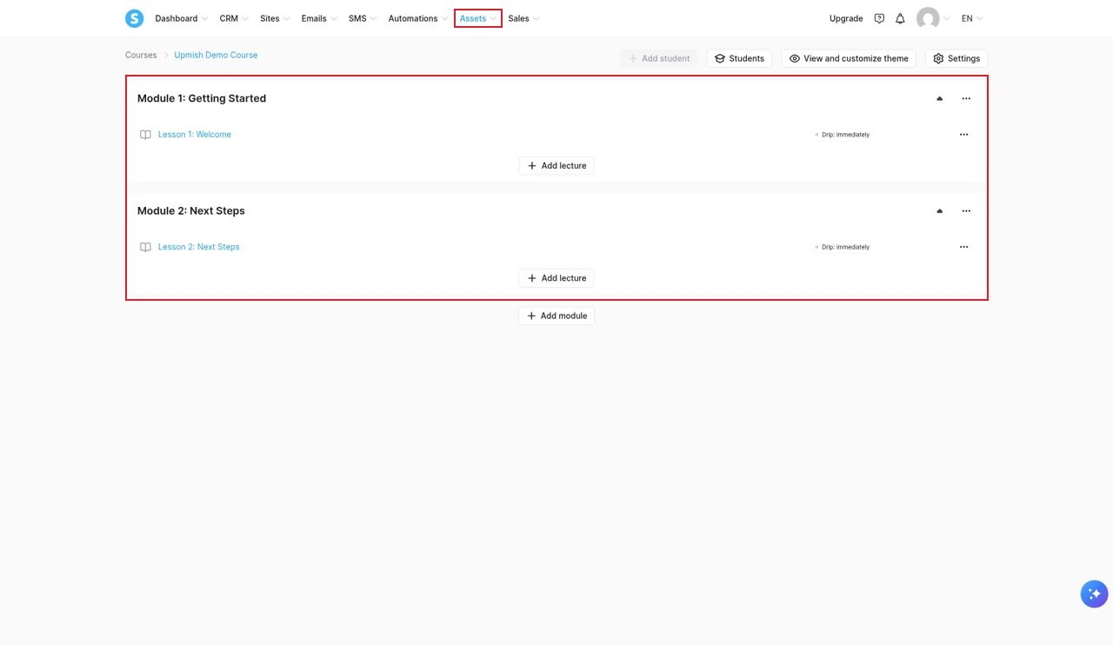Expand the CRM menu
Viewport: 1113px width, 645px height.
[x=234, y=18]
